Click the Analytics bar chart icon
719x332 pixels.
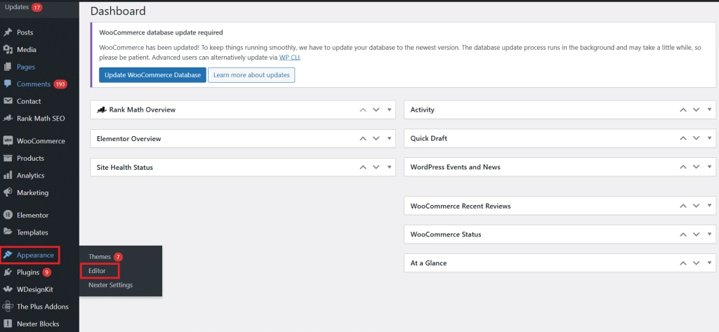(8, 175)
